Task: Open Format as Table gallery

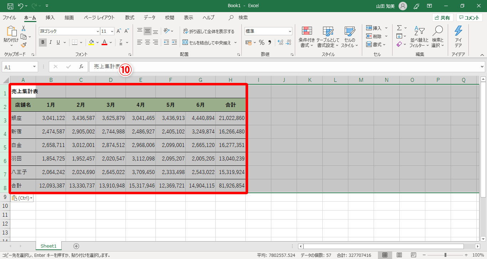Action: pyautogui.click(x=328, y=37)
